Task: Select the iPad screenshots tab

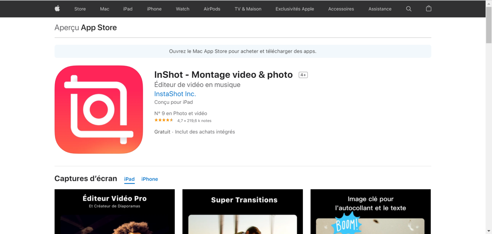Action: (x=129, y=179)
